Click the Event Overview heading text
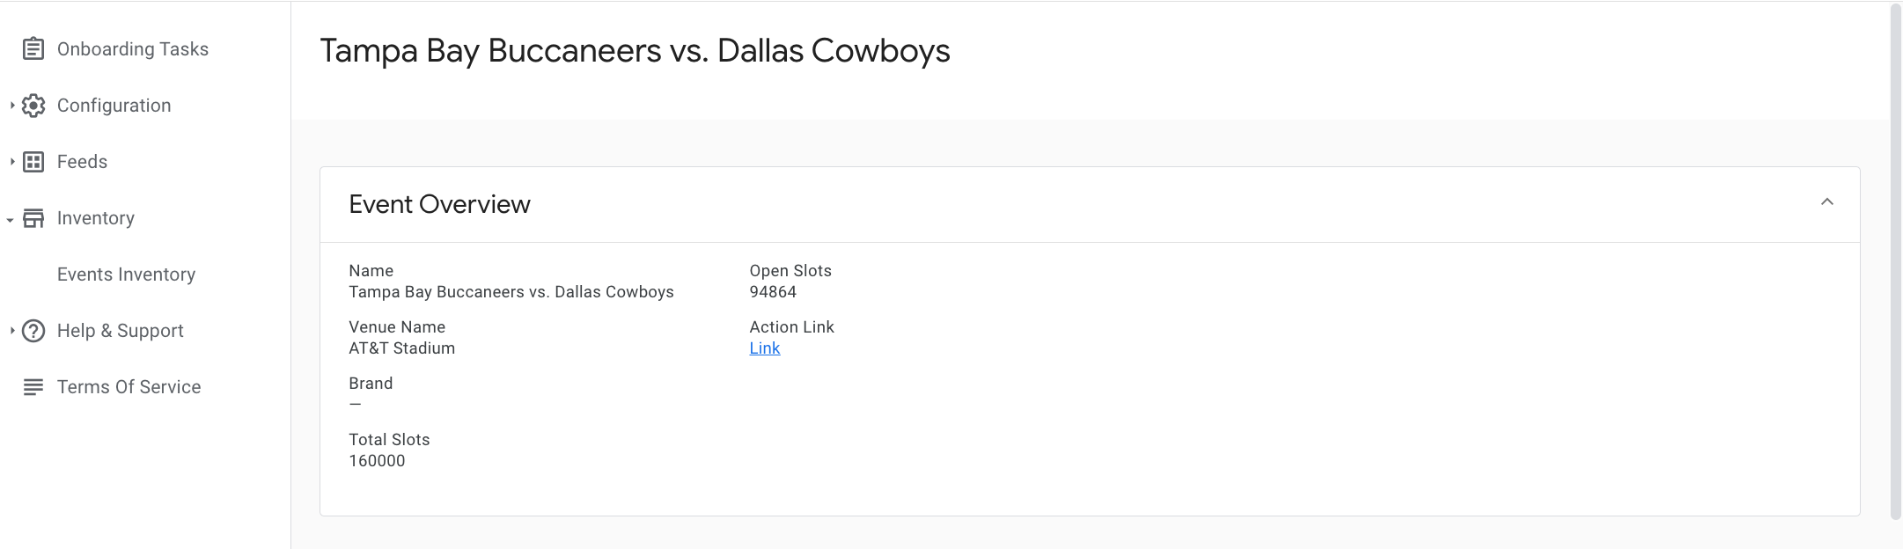 pos(439,204)
